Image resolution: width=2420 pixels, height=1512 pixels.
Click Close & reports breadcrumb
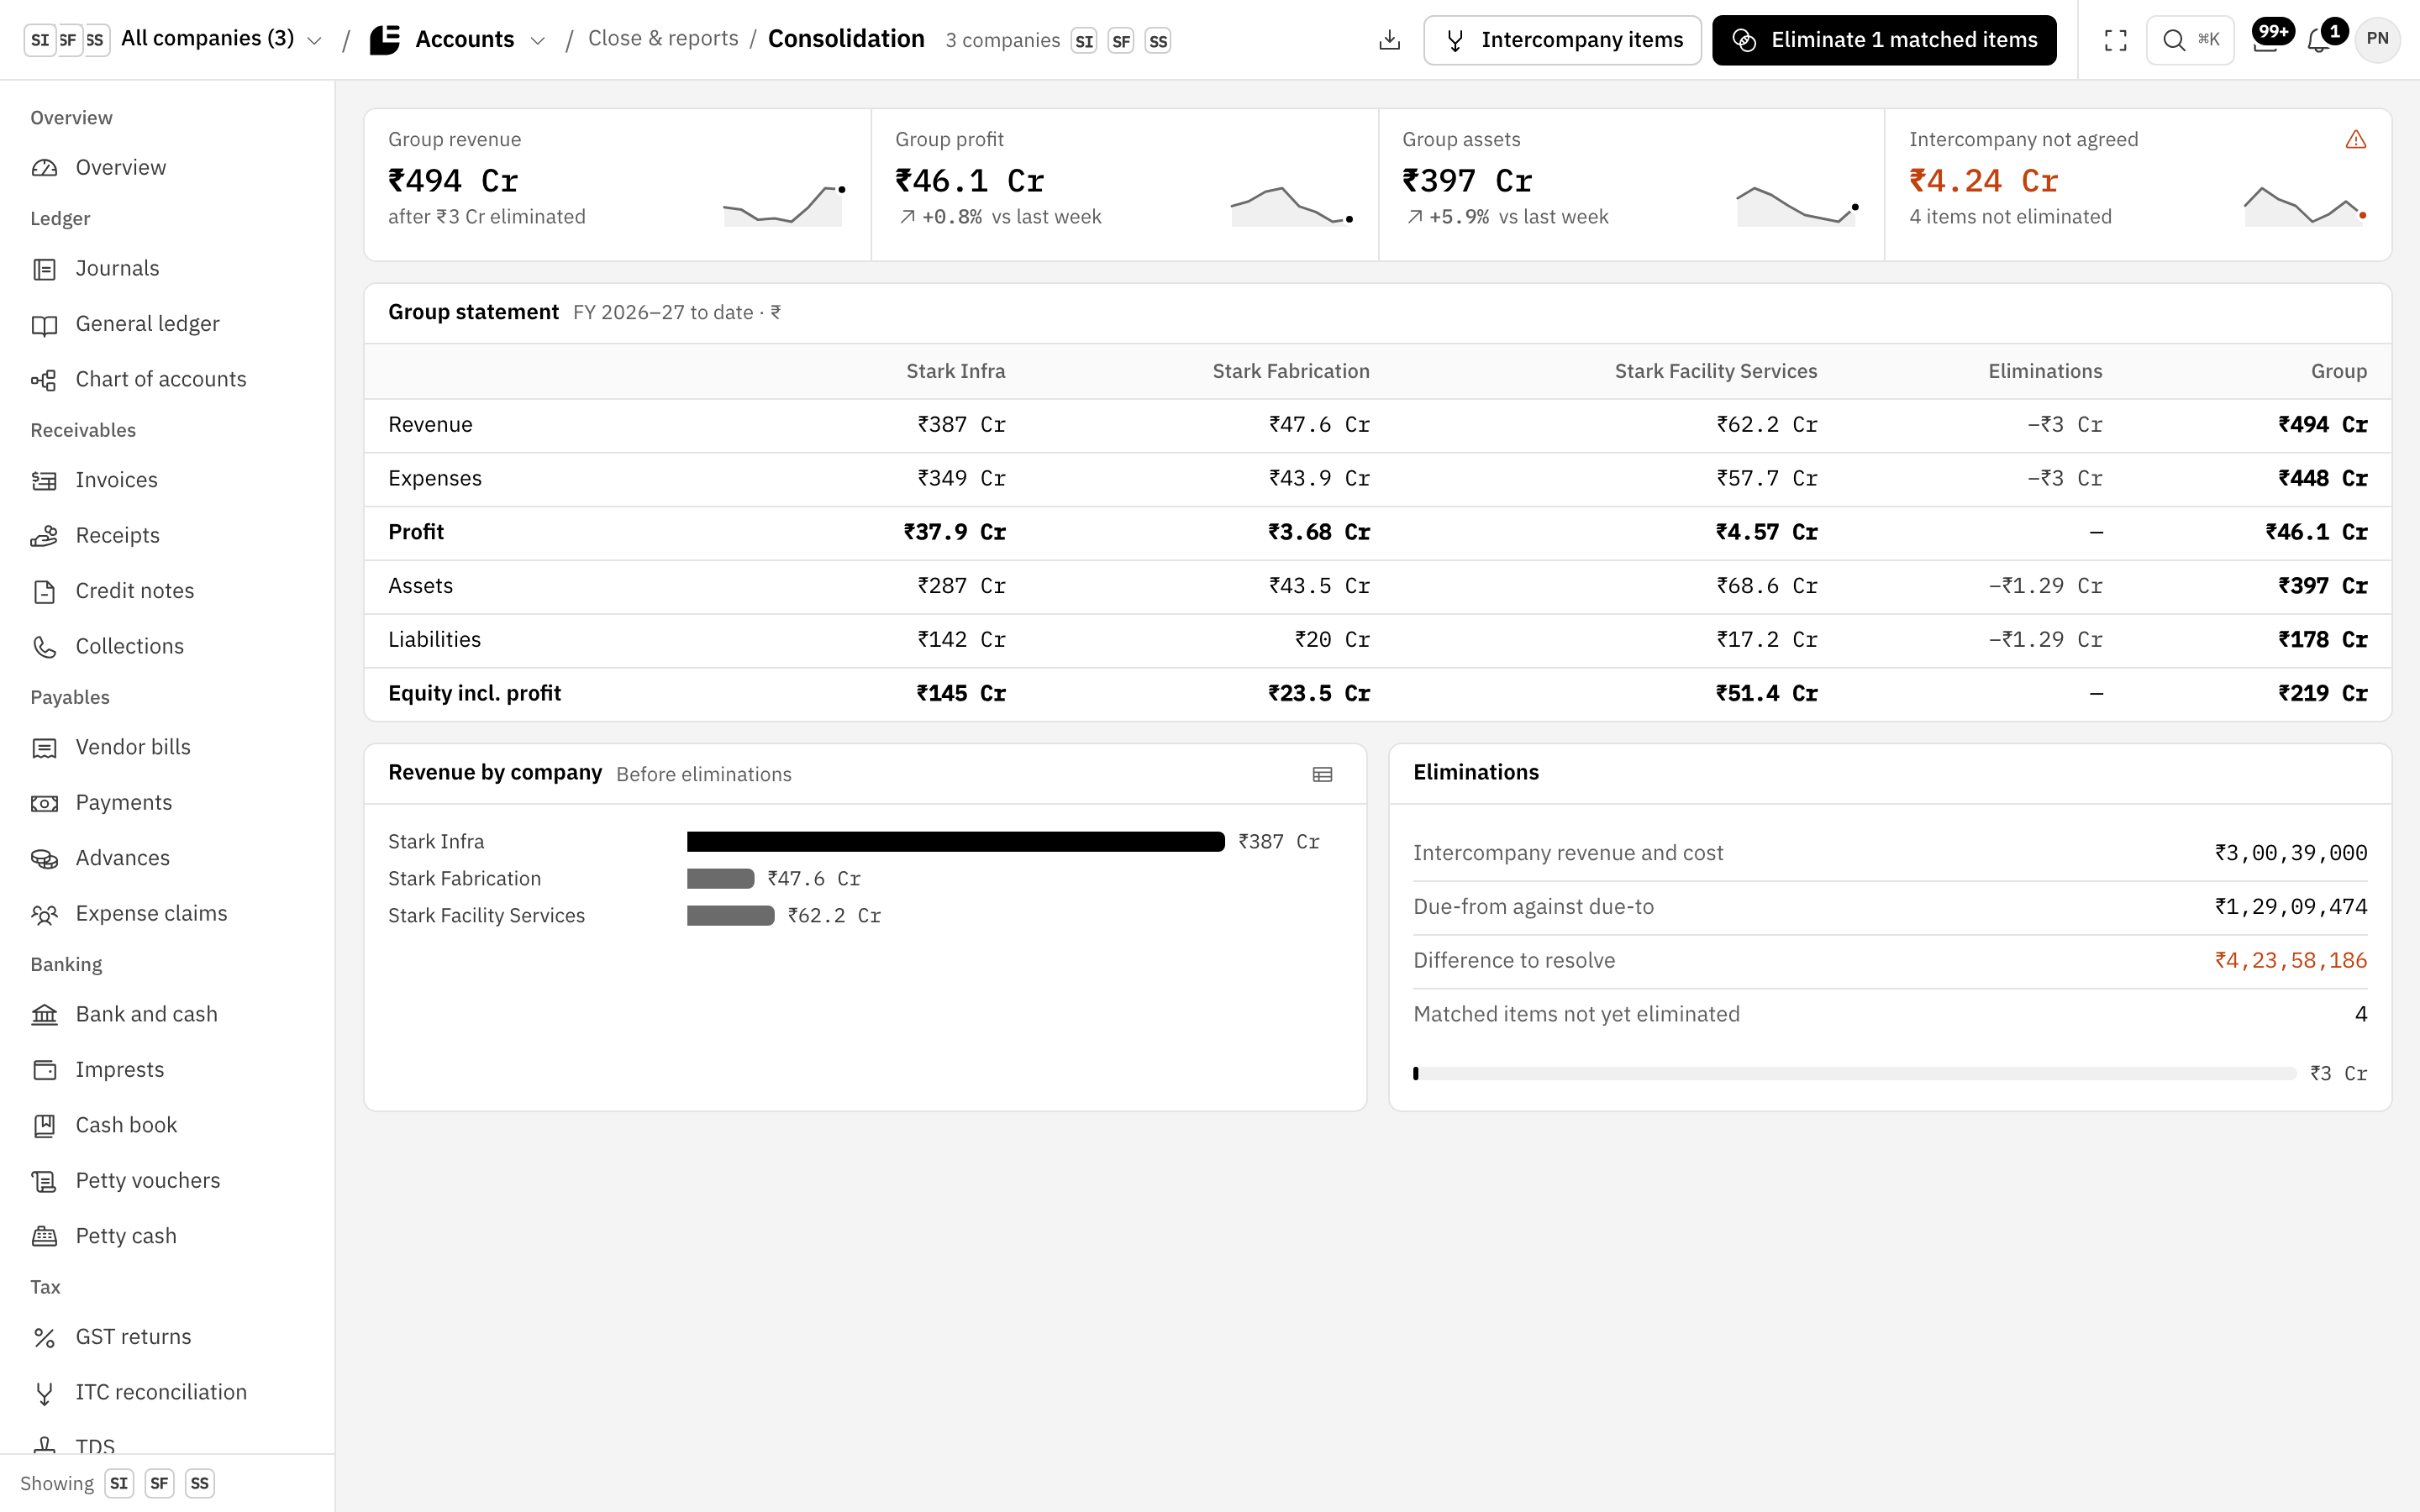click(663, 39)
